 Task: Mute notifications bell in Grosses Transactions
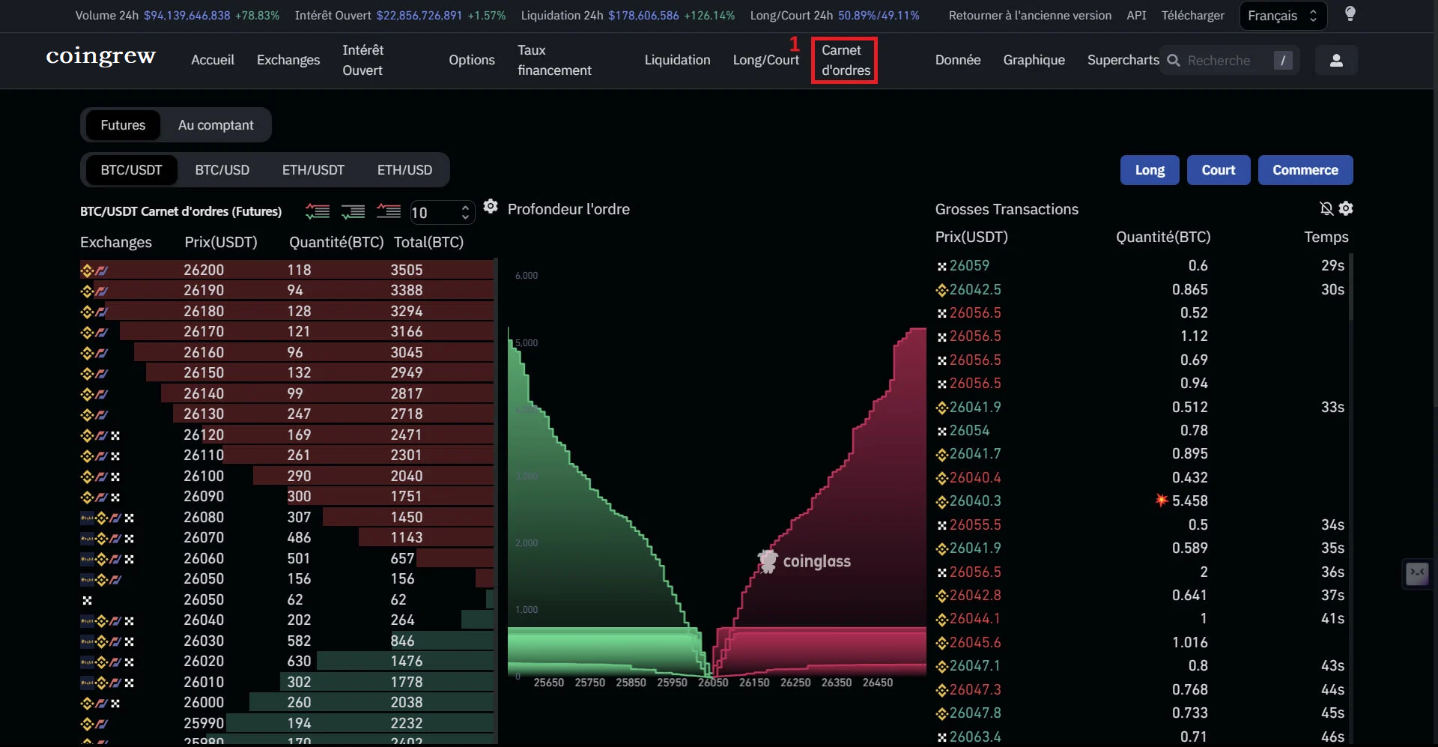click(1326, 209)
